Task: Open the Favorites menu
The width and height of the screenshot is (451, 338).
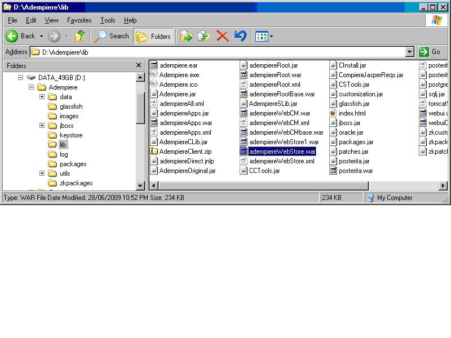Action: click(x=79, y=20)
